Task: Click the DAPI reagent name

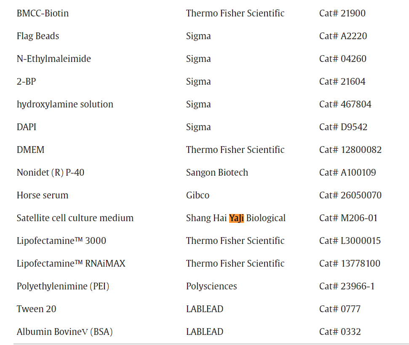Action: [27, 127]
